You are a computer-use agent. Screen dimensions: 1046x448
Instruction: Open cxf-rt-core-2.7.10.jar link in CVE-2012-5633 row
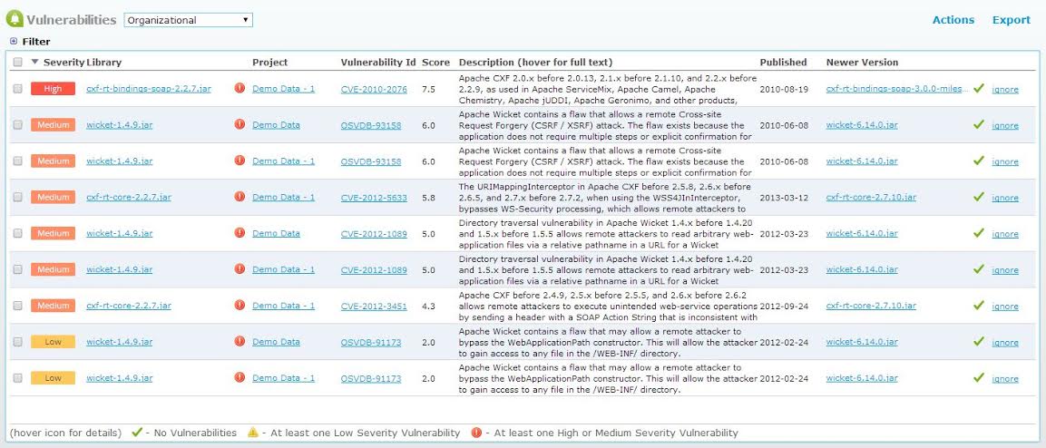[871, 198]
